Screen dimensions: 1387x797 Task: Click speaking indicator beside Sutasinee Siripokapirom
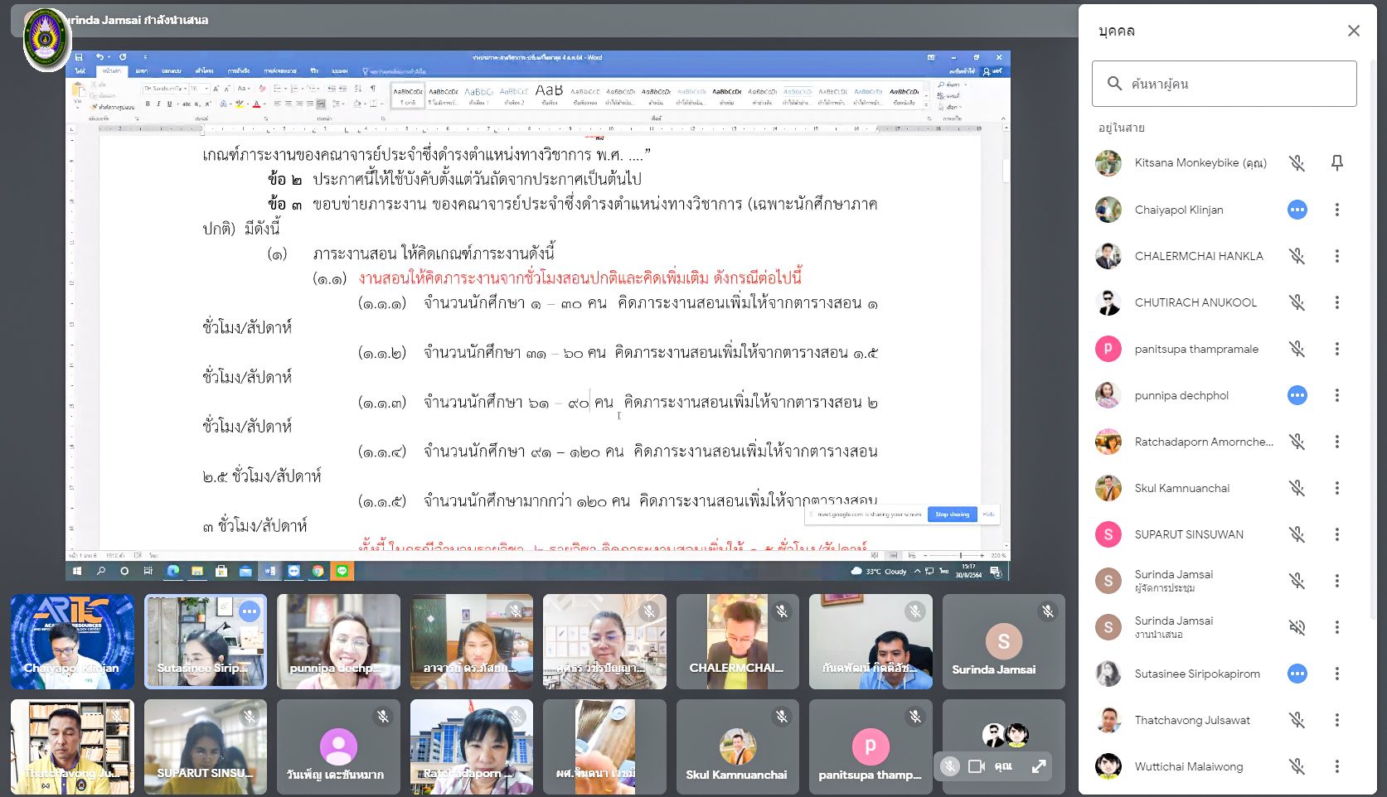[x=1297, y=674]
